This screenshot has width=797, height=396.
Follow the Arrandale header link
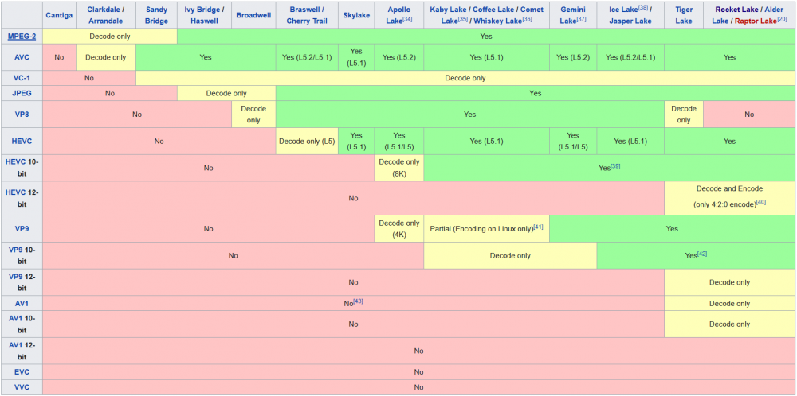[x=106, y=21]
